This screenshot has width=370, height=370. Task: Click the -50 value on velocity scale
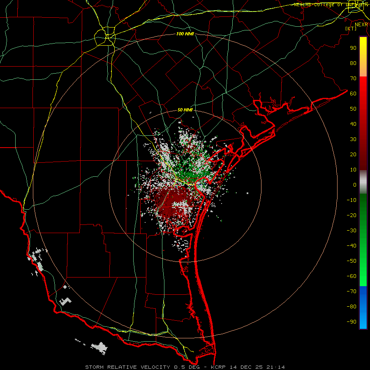tap(351, 261)
